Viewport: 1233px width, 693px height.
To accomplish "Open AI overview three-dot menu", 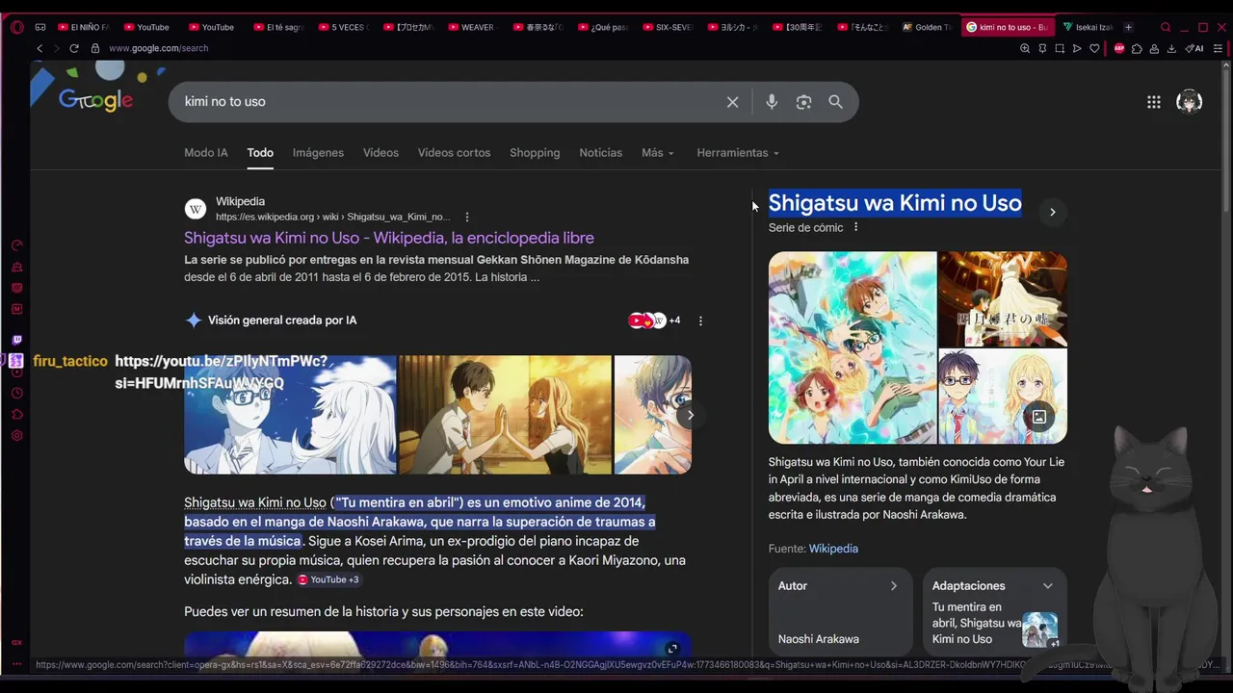I will (x=700, y=321).
